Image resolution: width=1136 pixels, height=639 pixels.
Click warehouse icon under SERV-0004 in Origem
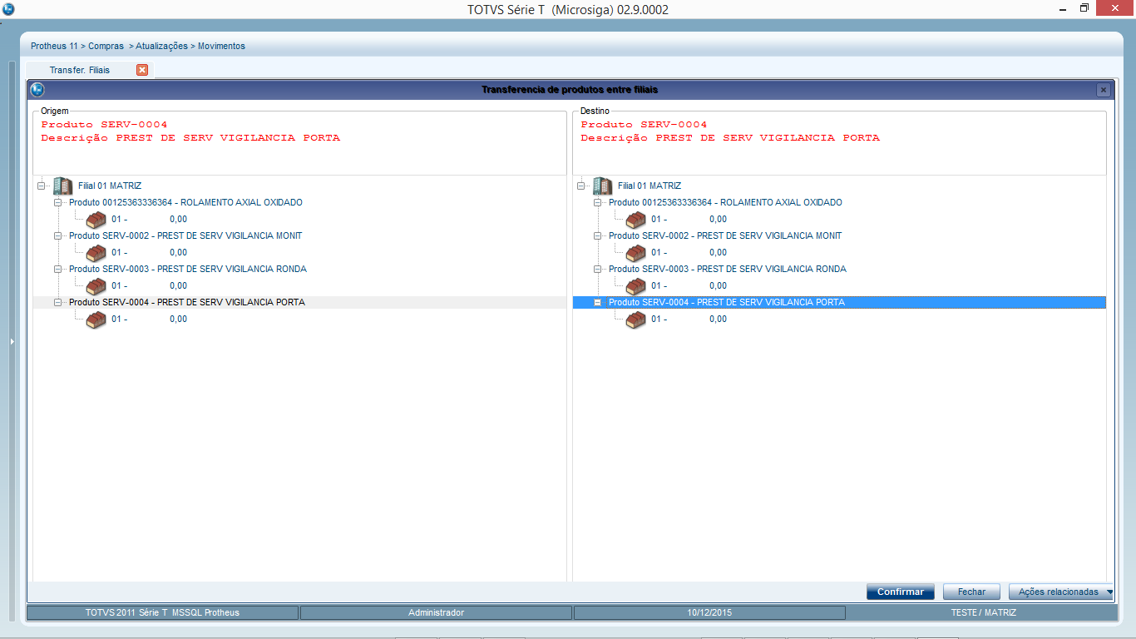point(96,319)
